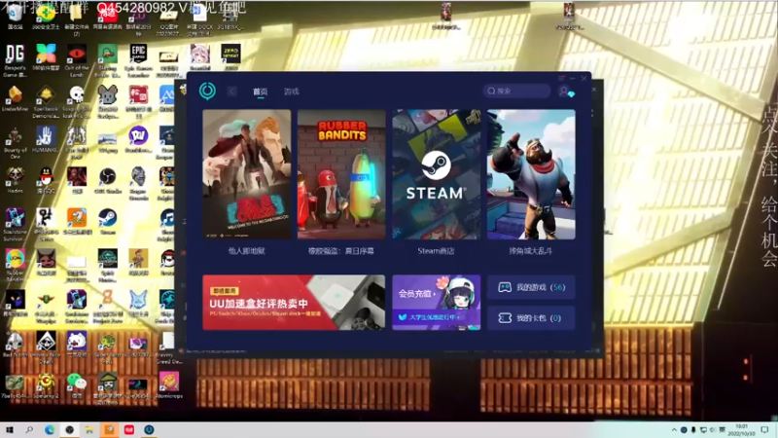Open File Explorer from the taskbar

tap(89, 430)
